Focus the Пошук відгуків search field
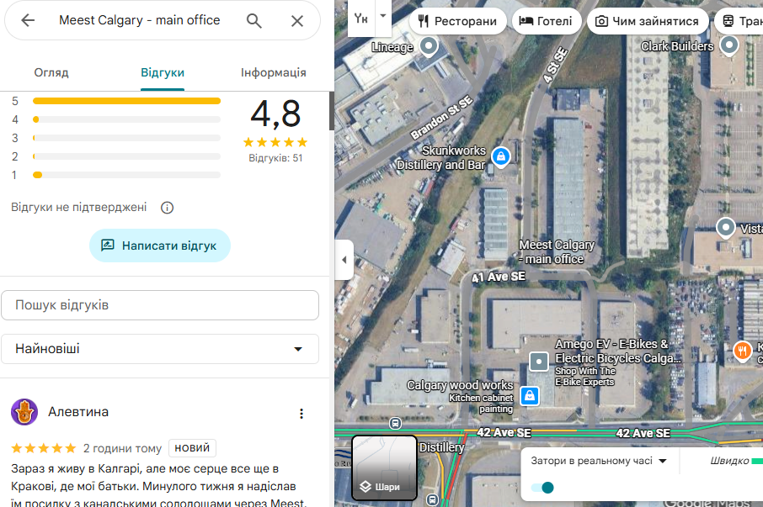Screen dimensions: 763x507 point(160,305)
